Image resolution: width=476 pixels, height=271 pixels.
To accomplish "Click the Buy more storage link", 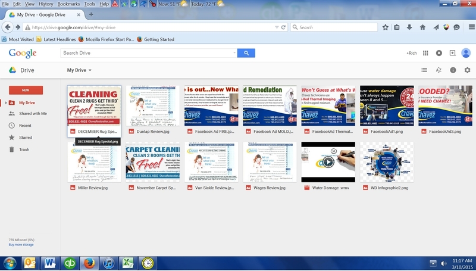I will tap(21, 245).
